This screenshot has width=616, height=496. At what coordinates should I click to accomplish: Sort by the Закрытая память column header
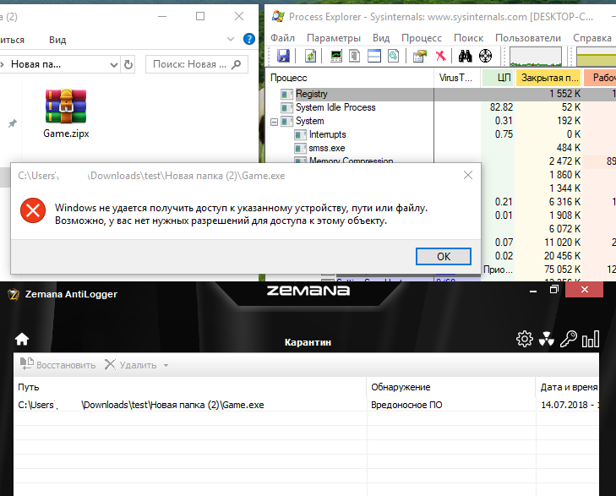pos(548,78)
